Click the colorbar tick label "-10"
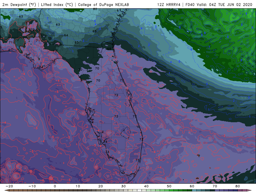The image size is (256, 192). [32, 186]
